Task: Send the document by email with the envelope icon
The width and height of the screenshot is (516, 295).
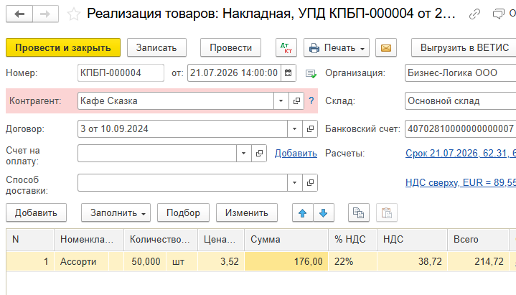Action: (386, 48)
